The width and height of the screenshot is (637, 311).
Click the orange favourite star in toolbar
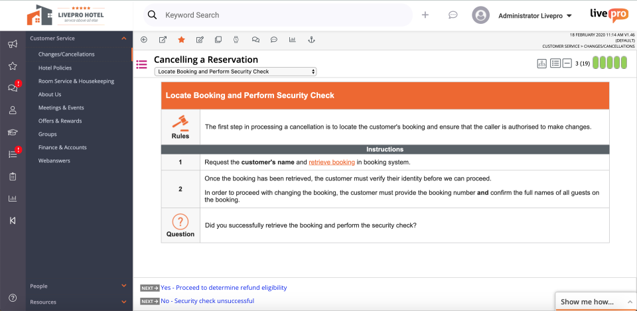[181, 40]
